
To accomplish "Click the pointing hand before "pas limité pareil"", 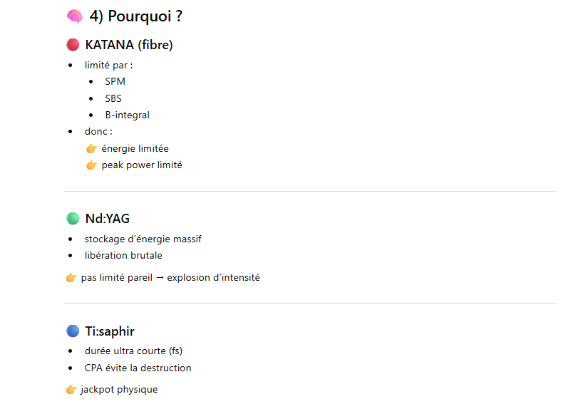I will point(71,278).
